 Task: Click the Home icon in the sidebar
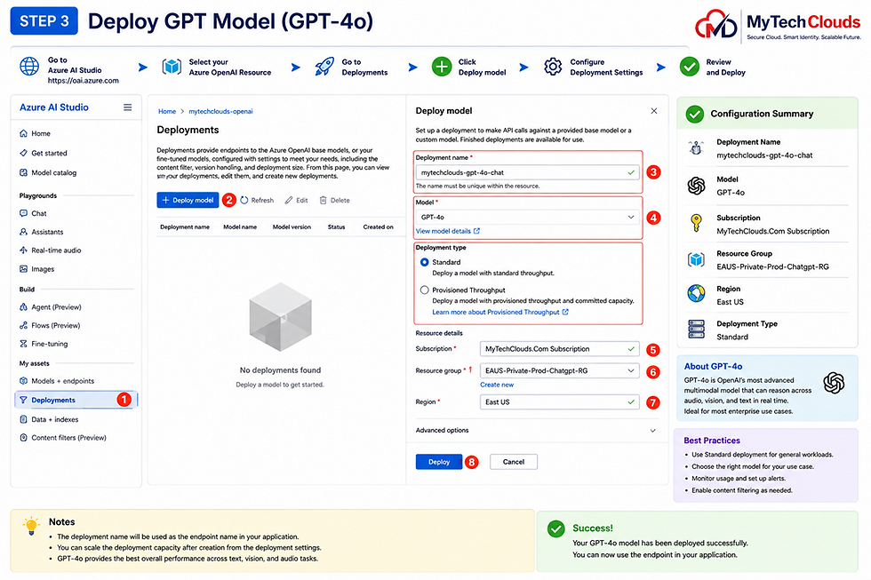pyautogui.click(x=23, y=133)
